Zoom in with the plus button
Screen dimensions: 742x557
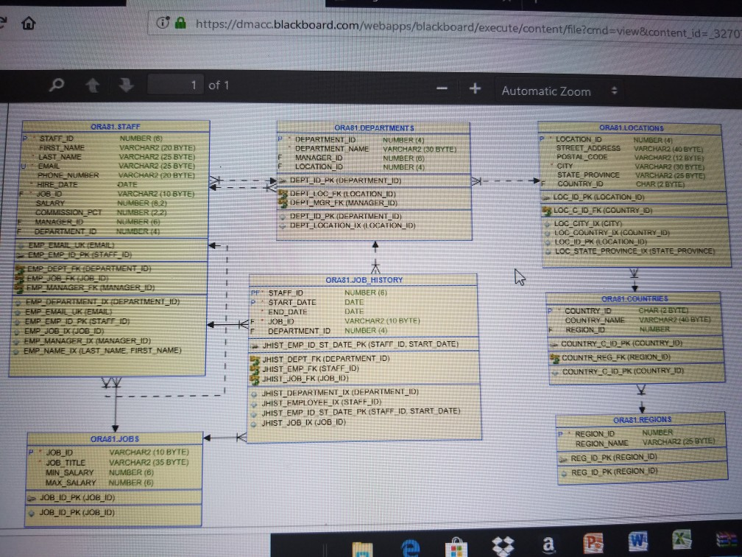coord(475,88)
